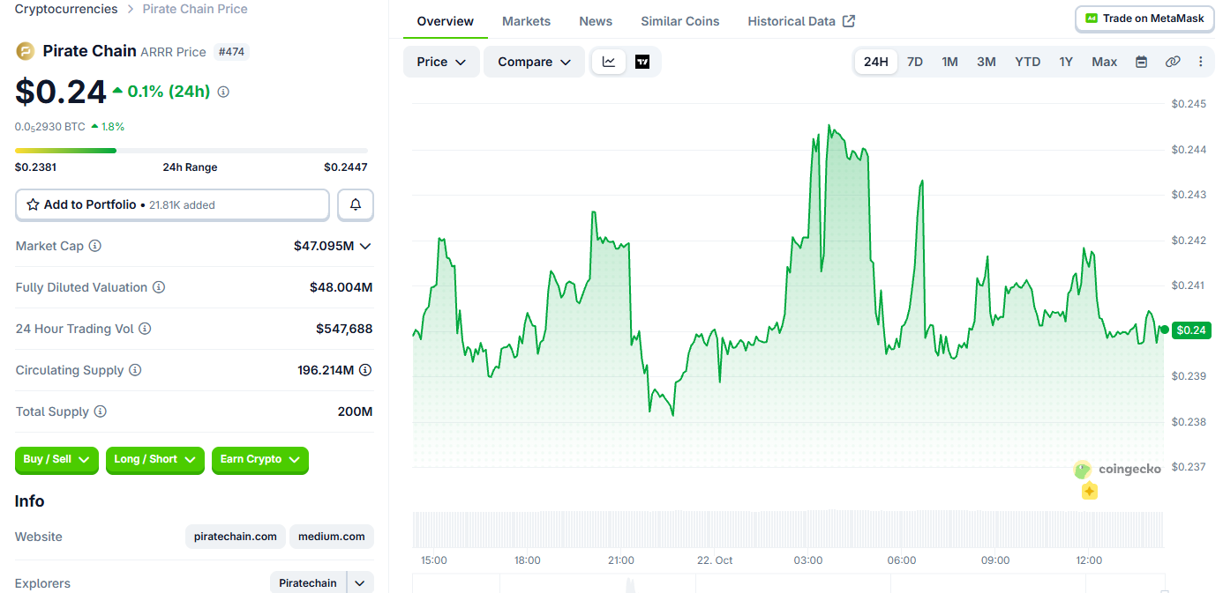Screen dimensions: 1223x593
Task: Copy chart link icon
Action: [x=1173, y=62]
